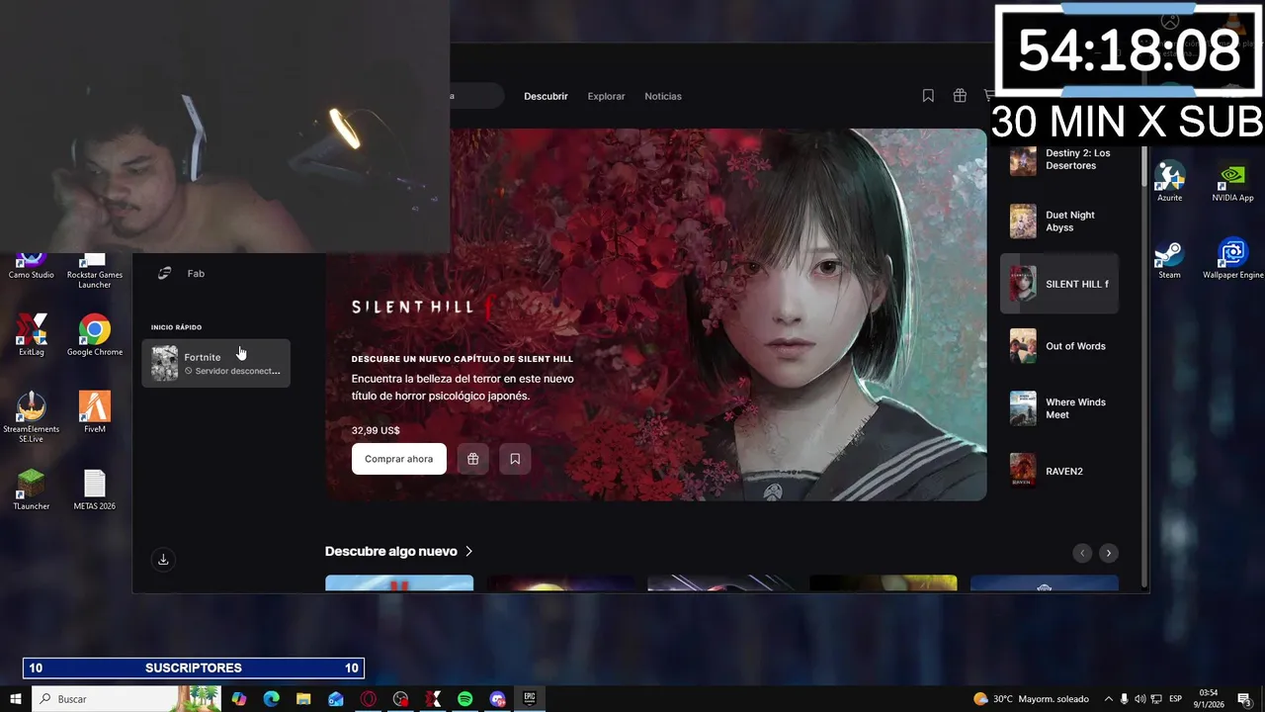The height and width of the screenshot is (712, 1265).
Task: Go to previous carousel items arrow
Action: click(1082, 553)
